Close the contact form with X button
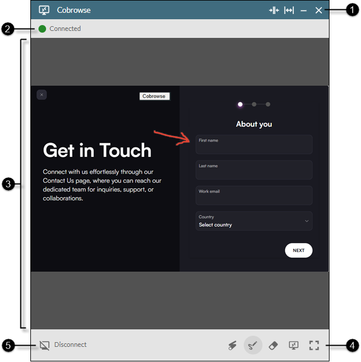Screen dimensions: 361x362 (41, 94)
